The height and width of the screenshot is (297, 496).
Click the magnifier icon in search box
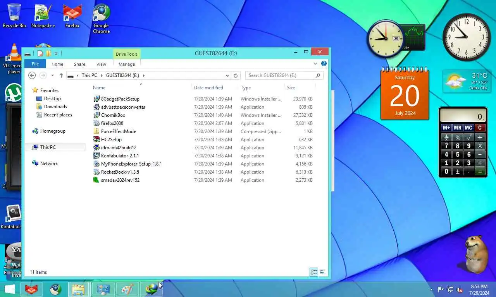coord(318,75)
